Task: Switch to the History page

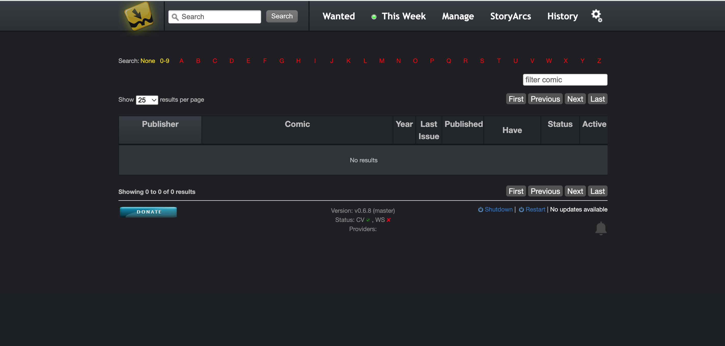Action: pyautogui.click(x=562, y=16)
